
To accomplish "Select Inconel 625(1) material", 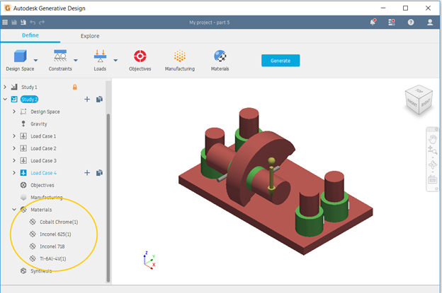I will [55, 234].
